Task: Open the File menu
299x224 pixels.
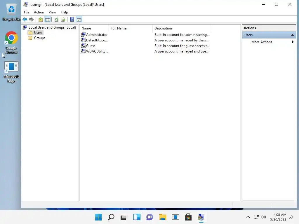Action: pos(27,12)
